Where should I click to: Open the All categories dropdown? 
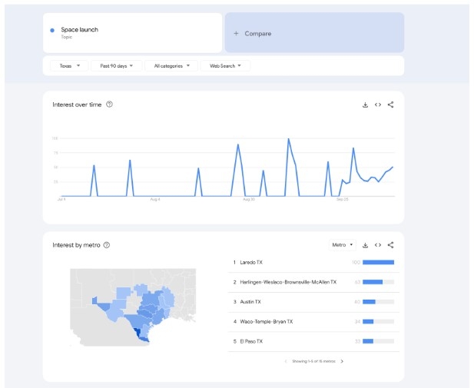tap(171, 66)
